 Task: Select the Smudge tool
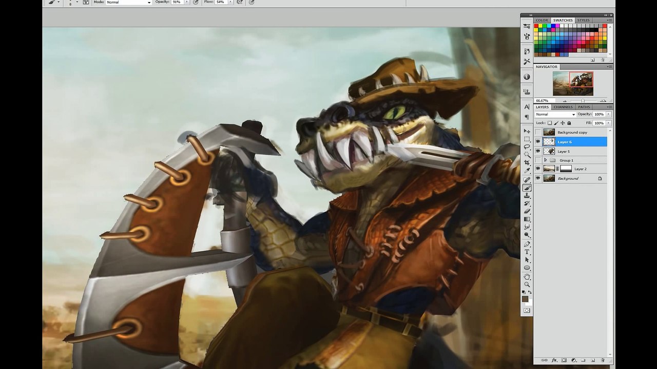click(527, 227)
